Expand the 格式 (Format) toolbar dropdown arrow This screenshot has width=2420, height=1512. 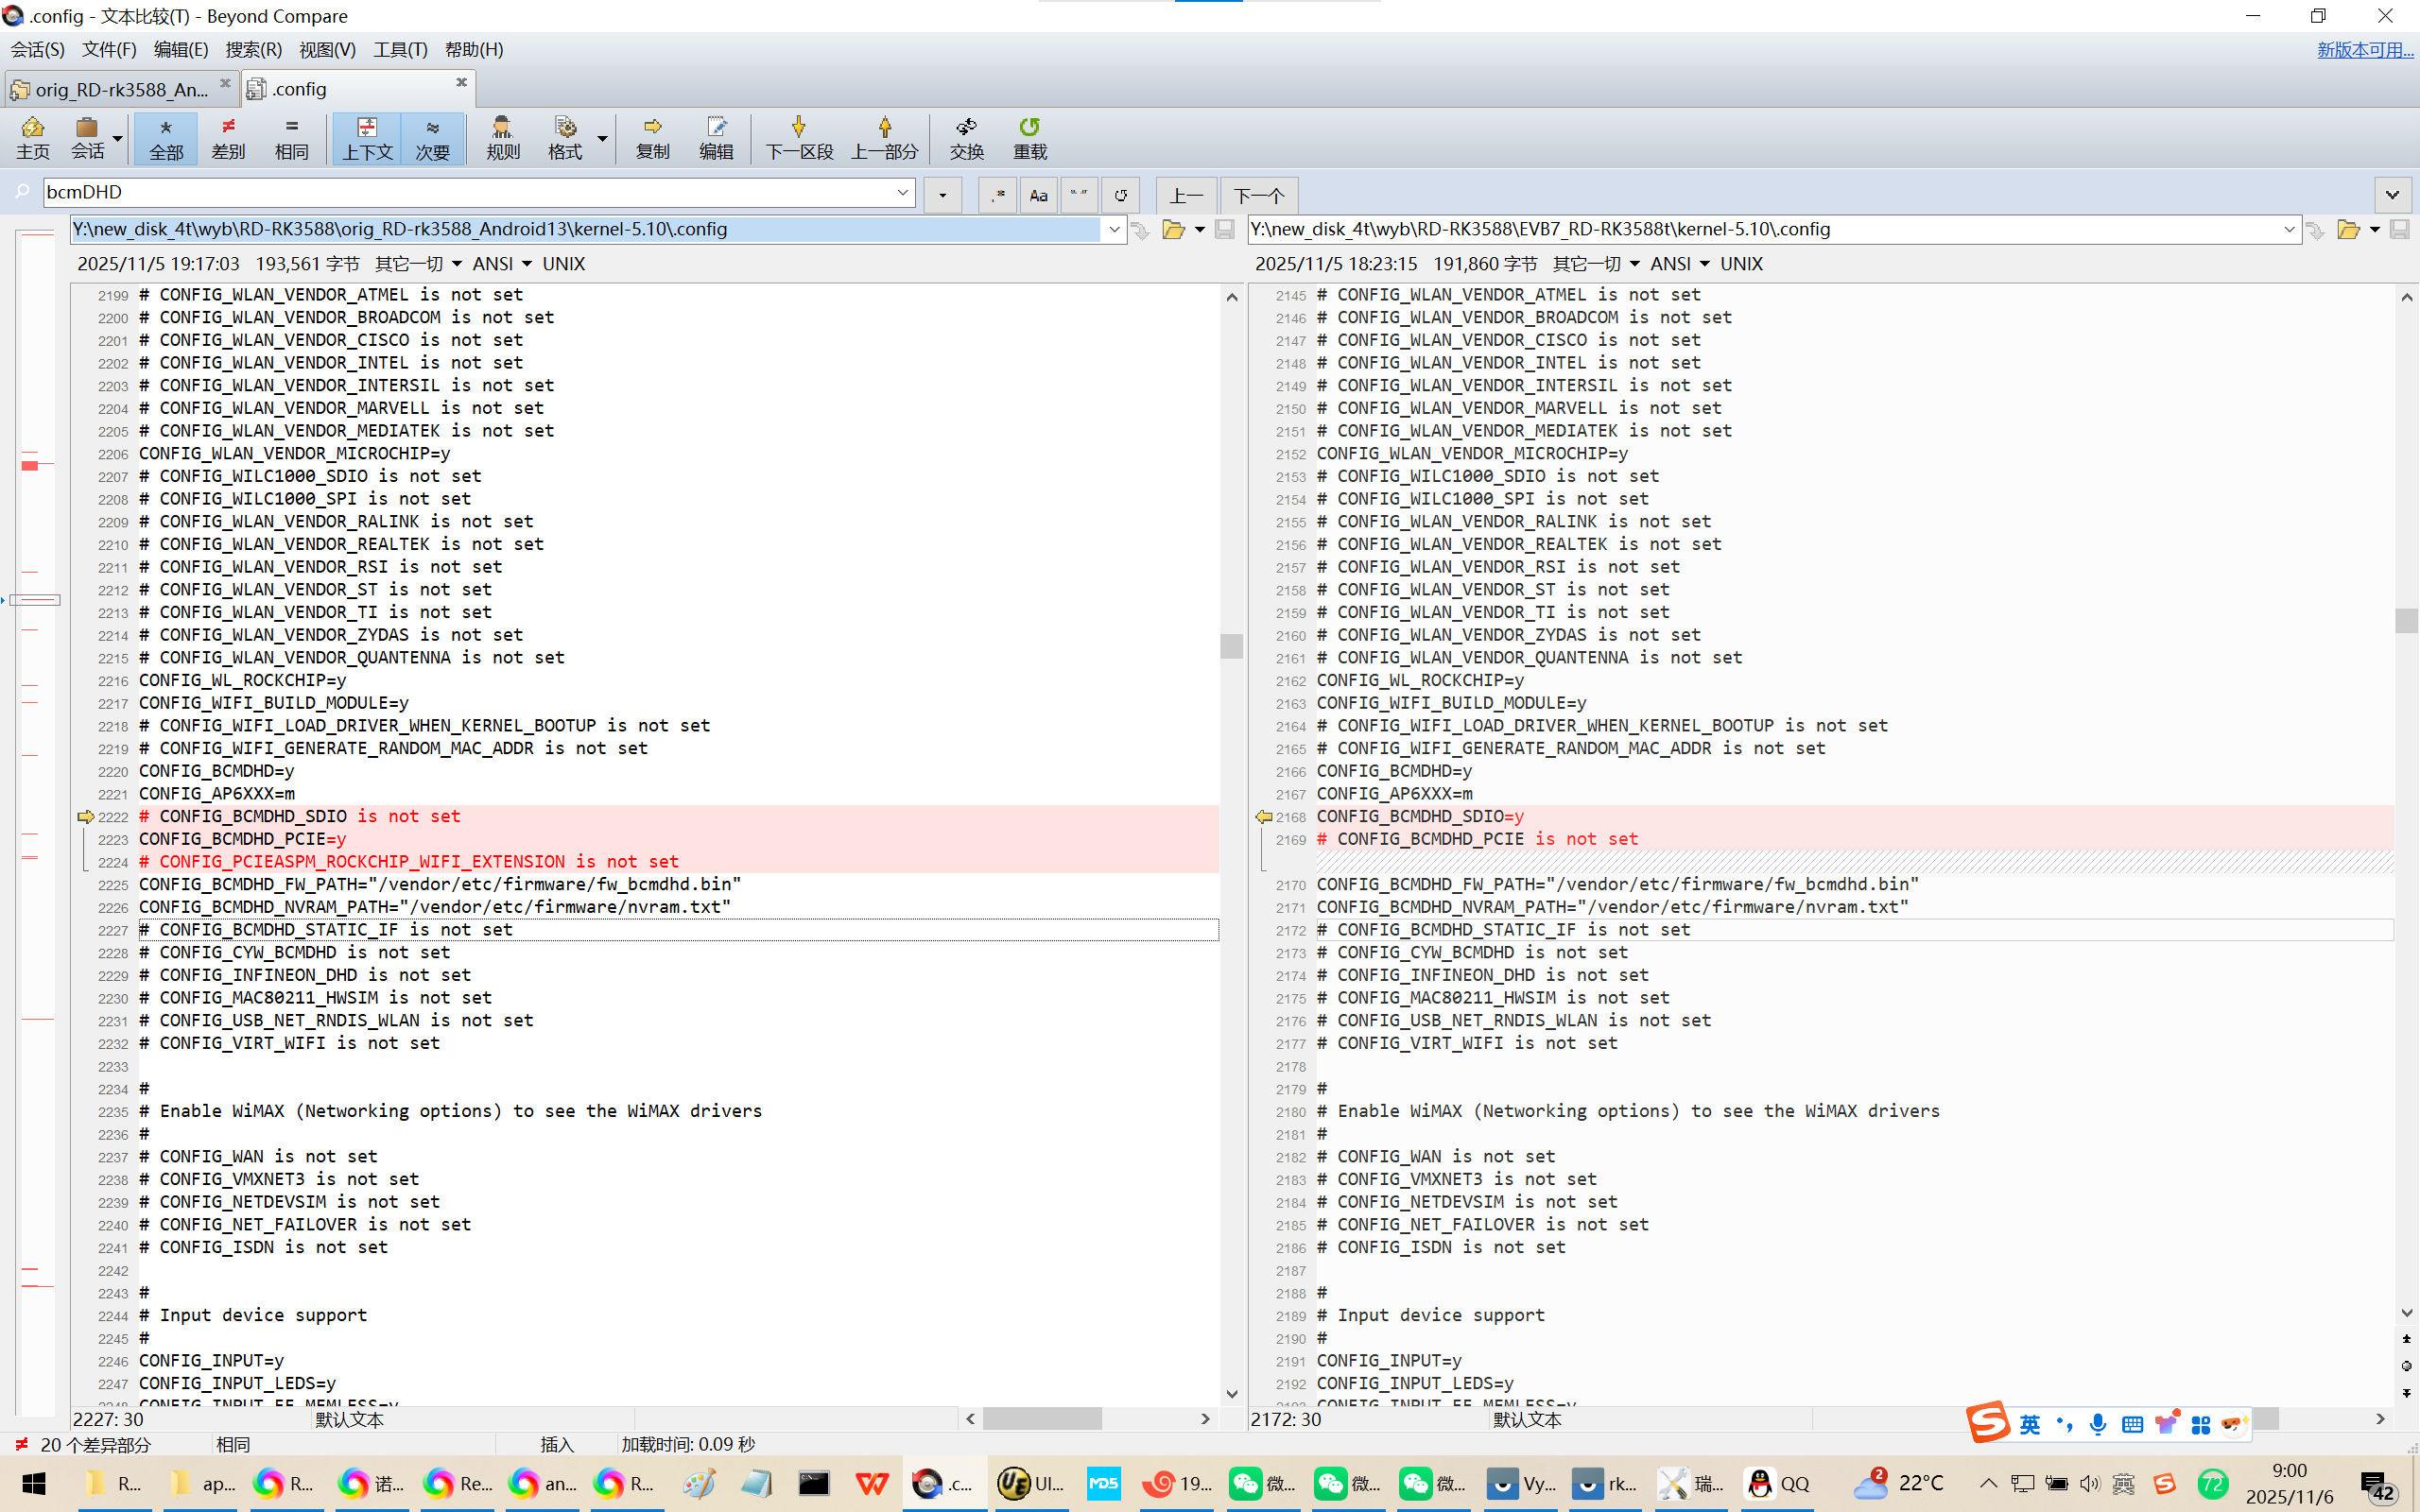coord(602,137)
